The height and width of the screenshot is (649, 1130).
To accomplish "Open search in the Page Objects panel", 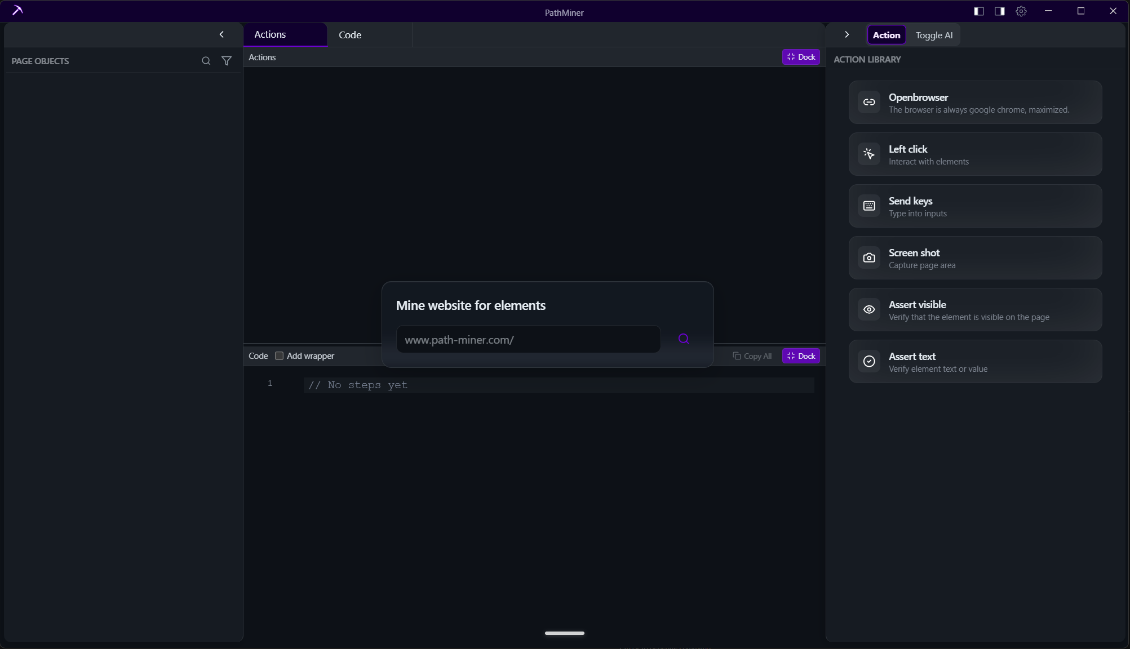I will click(206, 61).
